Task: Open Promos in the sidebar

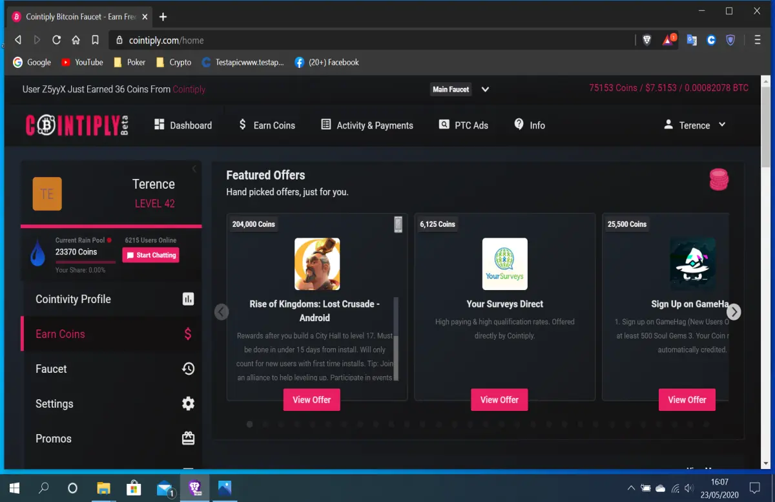Action: pyautogui.click(x=111, y=439)
